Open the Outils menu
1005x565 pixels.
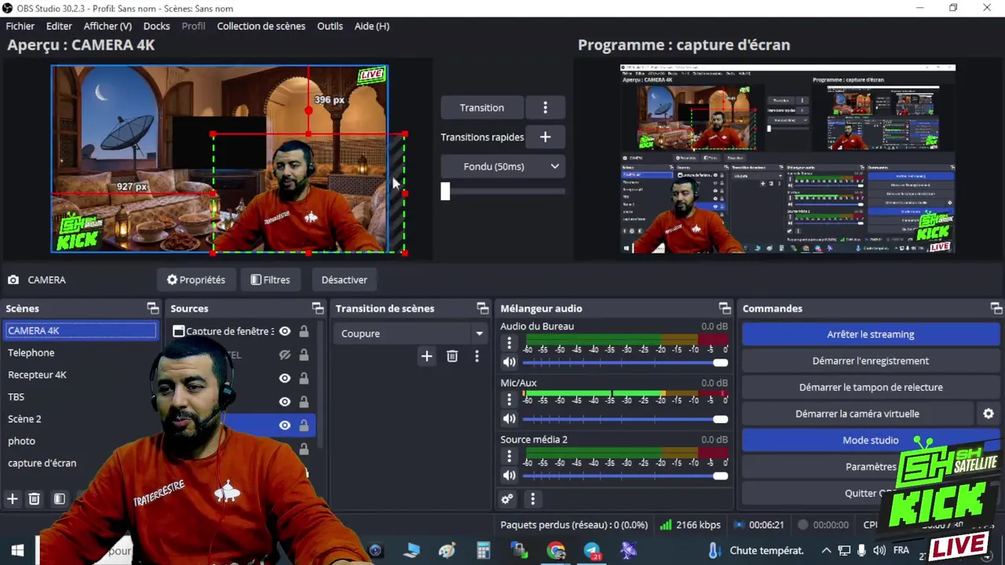(330, 26)
